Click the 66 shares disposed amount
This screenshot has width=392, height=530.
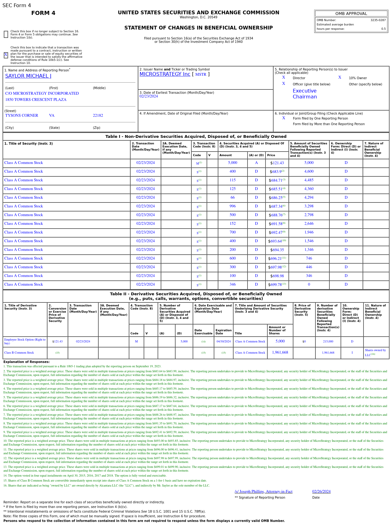pos(233,197)
